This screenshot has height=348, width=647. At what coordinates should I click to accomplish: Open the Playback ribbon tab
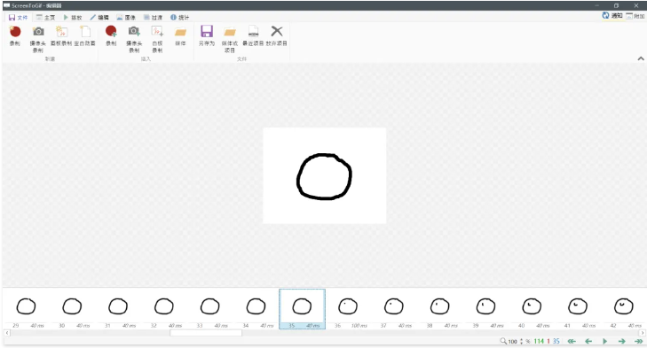pyautogui.click(x=73, y=18)
